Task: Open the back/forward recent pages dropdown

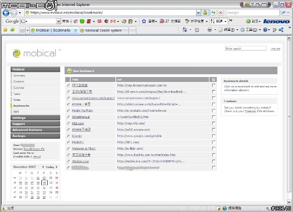Action: (20, 13)
